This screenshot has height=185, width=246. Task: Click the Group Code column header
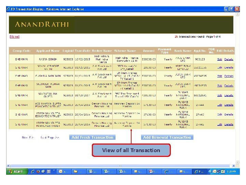tap(22, 51)
